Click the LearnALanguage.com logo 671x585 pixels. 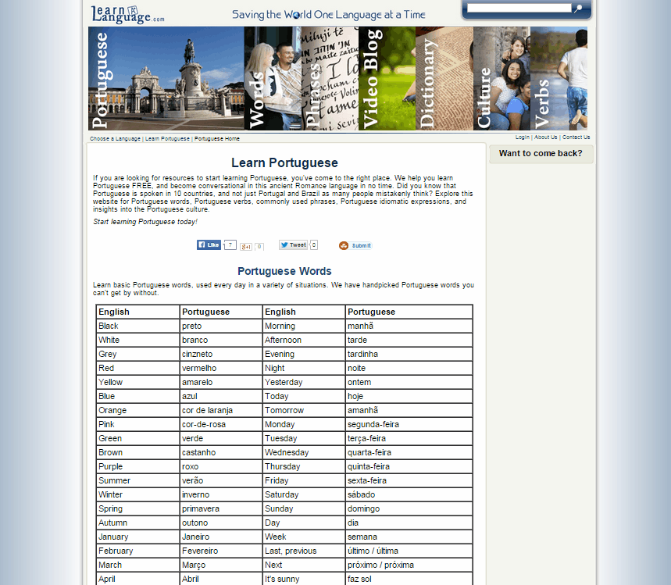127,14
